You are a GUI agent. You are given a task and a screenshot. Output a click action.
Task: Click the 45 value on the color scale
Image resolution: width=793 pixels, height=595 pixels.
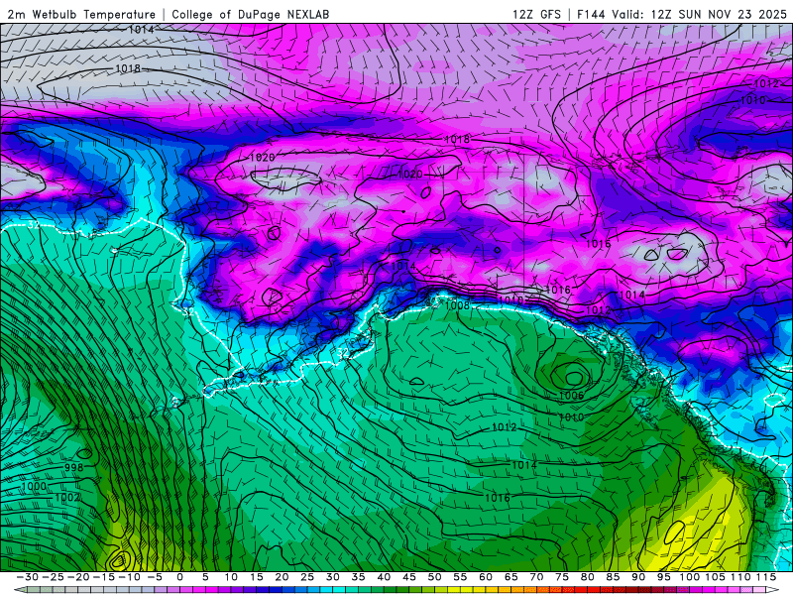[x=409, y=577]
